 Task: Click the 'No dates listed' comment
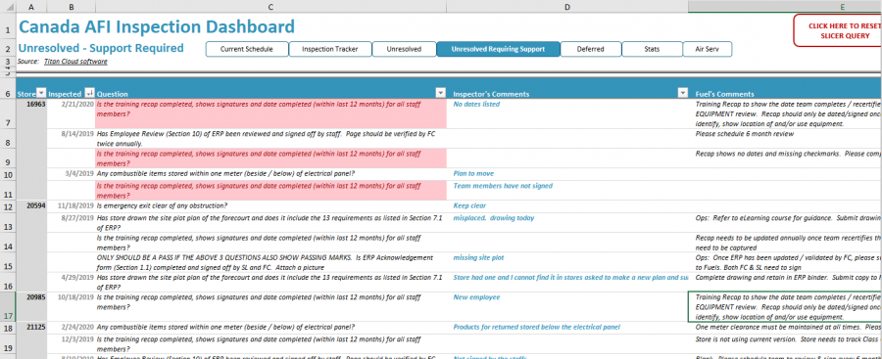coord(476,104)
